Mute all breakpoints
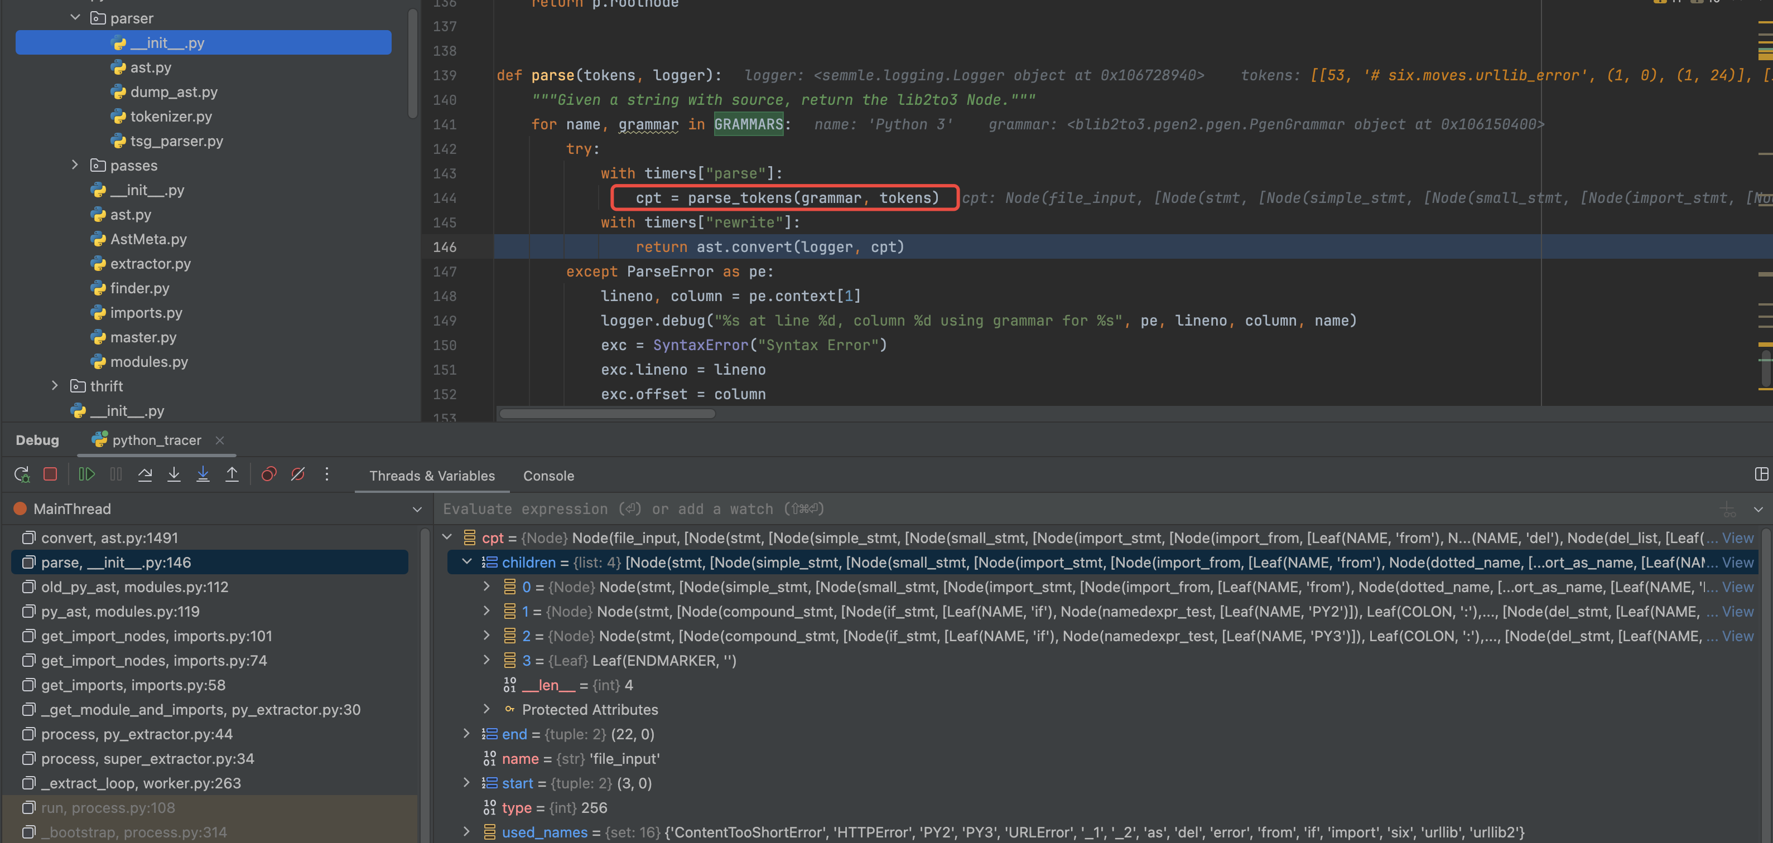Image resolution: width=1773 pixels, height=843 pixels. point(298,474)
